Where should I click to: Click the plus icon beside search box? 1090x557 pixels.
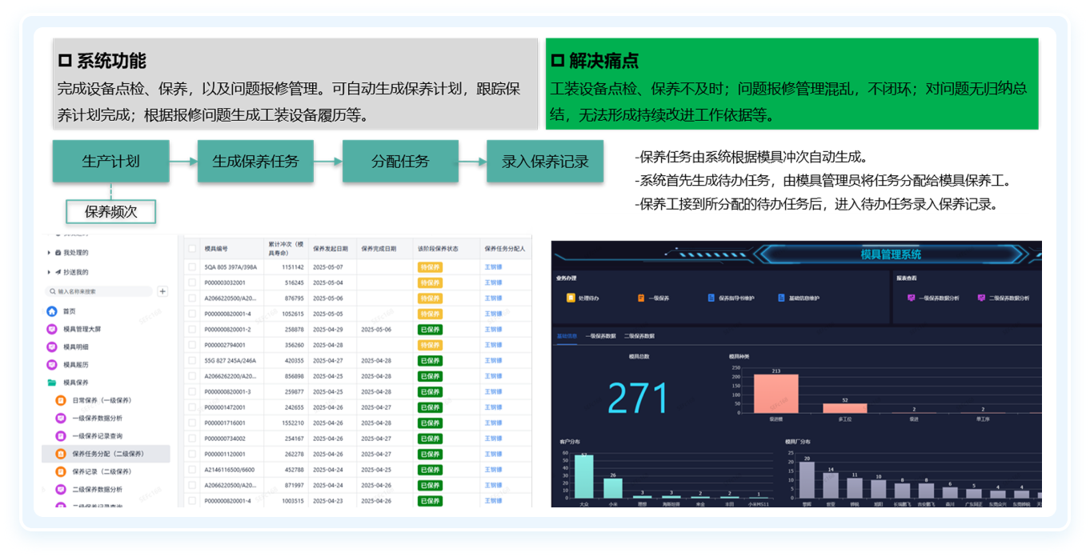point(162,291)
